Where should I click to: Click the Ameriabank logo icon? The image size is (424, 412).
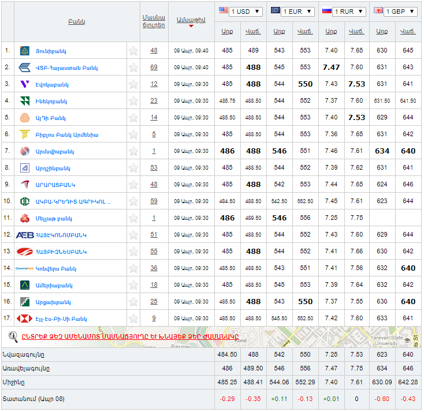[x=25, y=285]
